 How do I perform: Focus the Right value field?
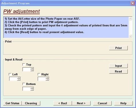click(x=42, y=79)
